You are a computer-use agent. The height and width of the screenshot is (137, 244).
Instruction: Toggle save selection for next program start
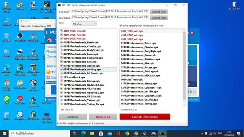[121, 25]
